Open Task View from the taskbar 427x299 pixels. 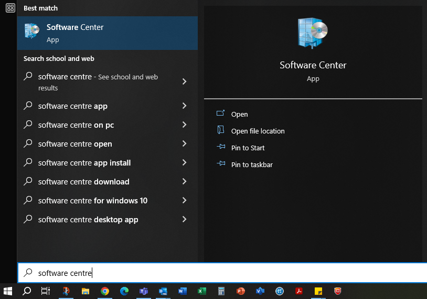pyautogui.click(x=45, y=291)
